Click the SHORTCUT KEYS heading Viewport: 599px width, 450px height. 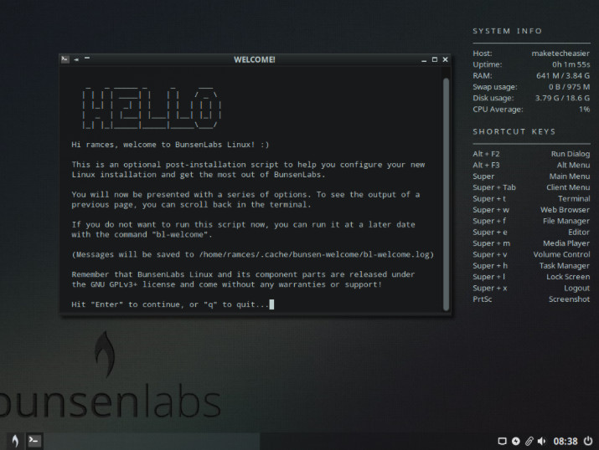[514, 131]
